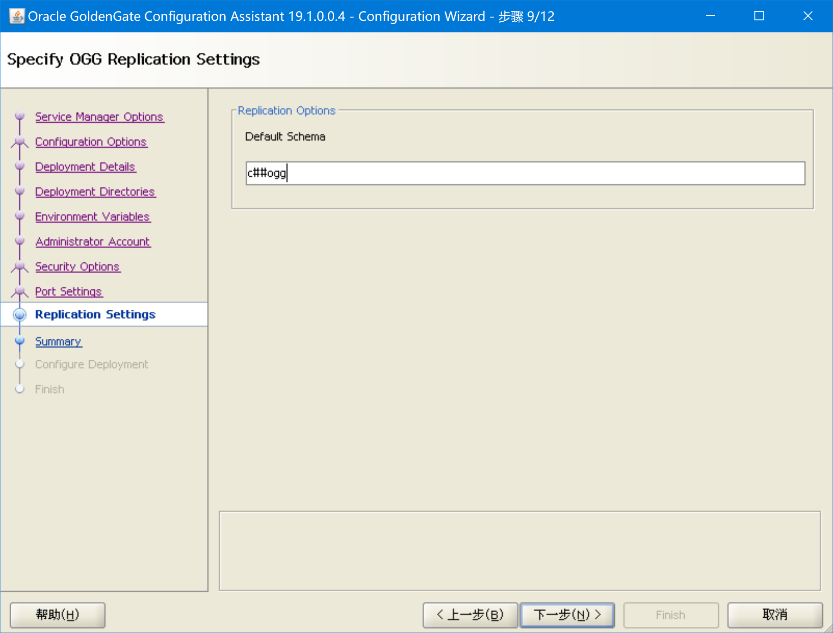The height and width of the screenshot is (633, 833).
Task: Proceed with 下一步(N) button
Action: point(567,615)
